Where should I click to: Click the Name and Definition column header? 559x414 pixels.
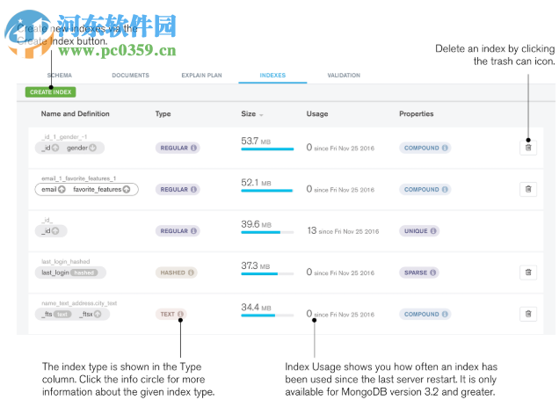tap(76, 113)
